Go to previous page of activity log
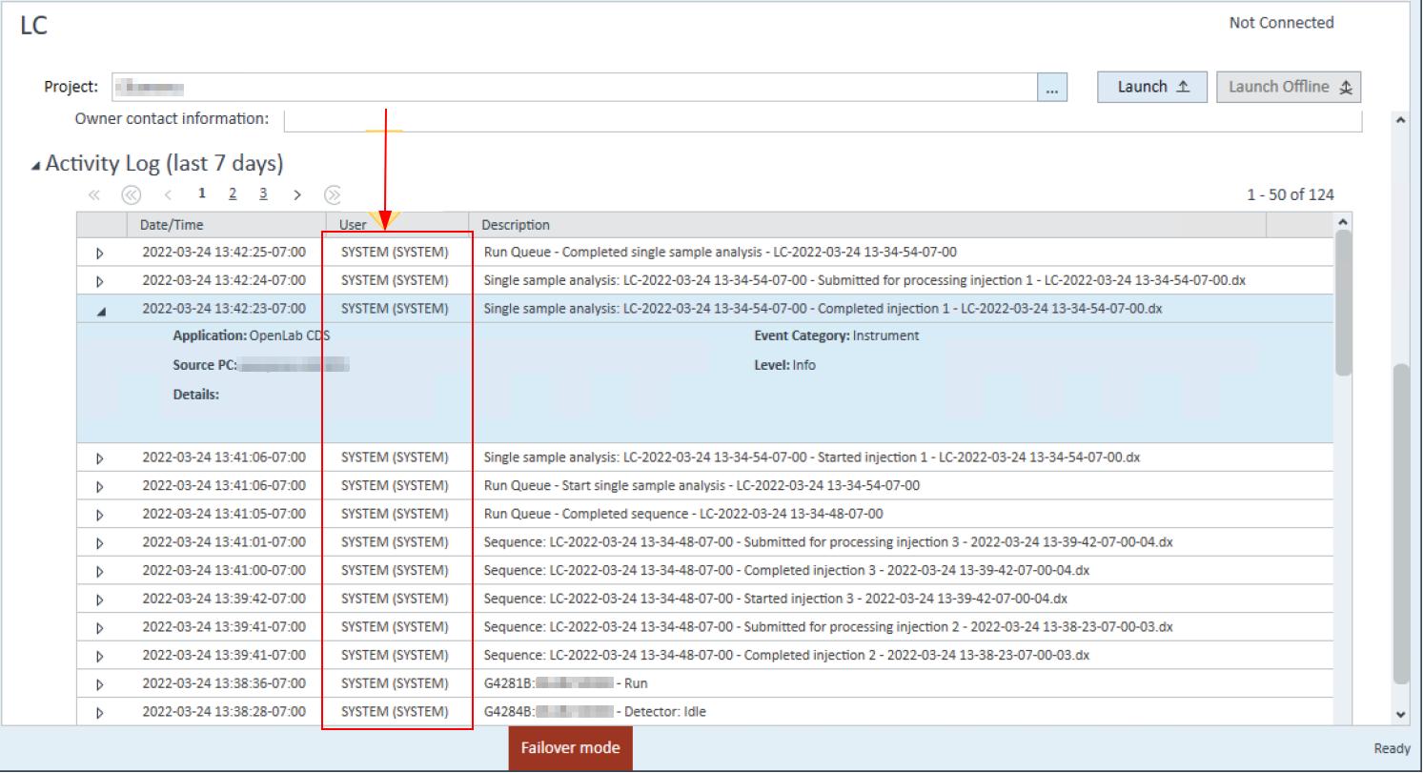Viewport: 1423px width, 773px height. click(167, 194)
